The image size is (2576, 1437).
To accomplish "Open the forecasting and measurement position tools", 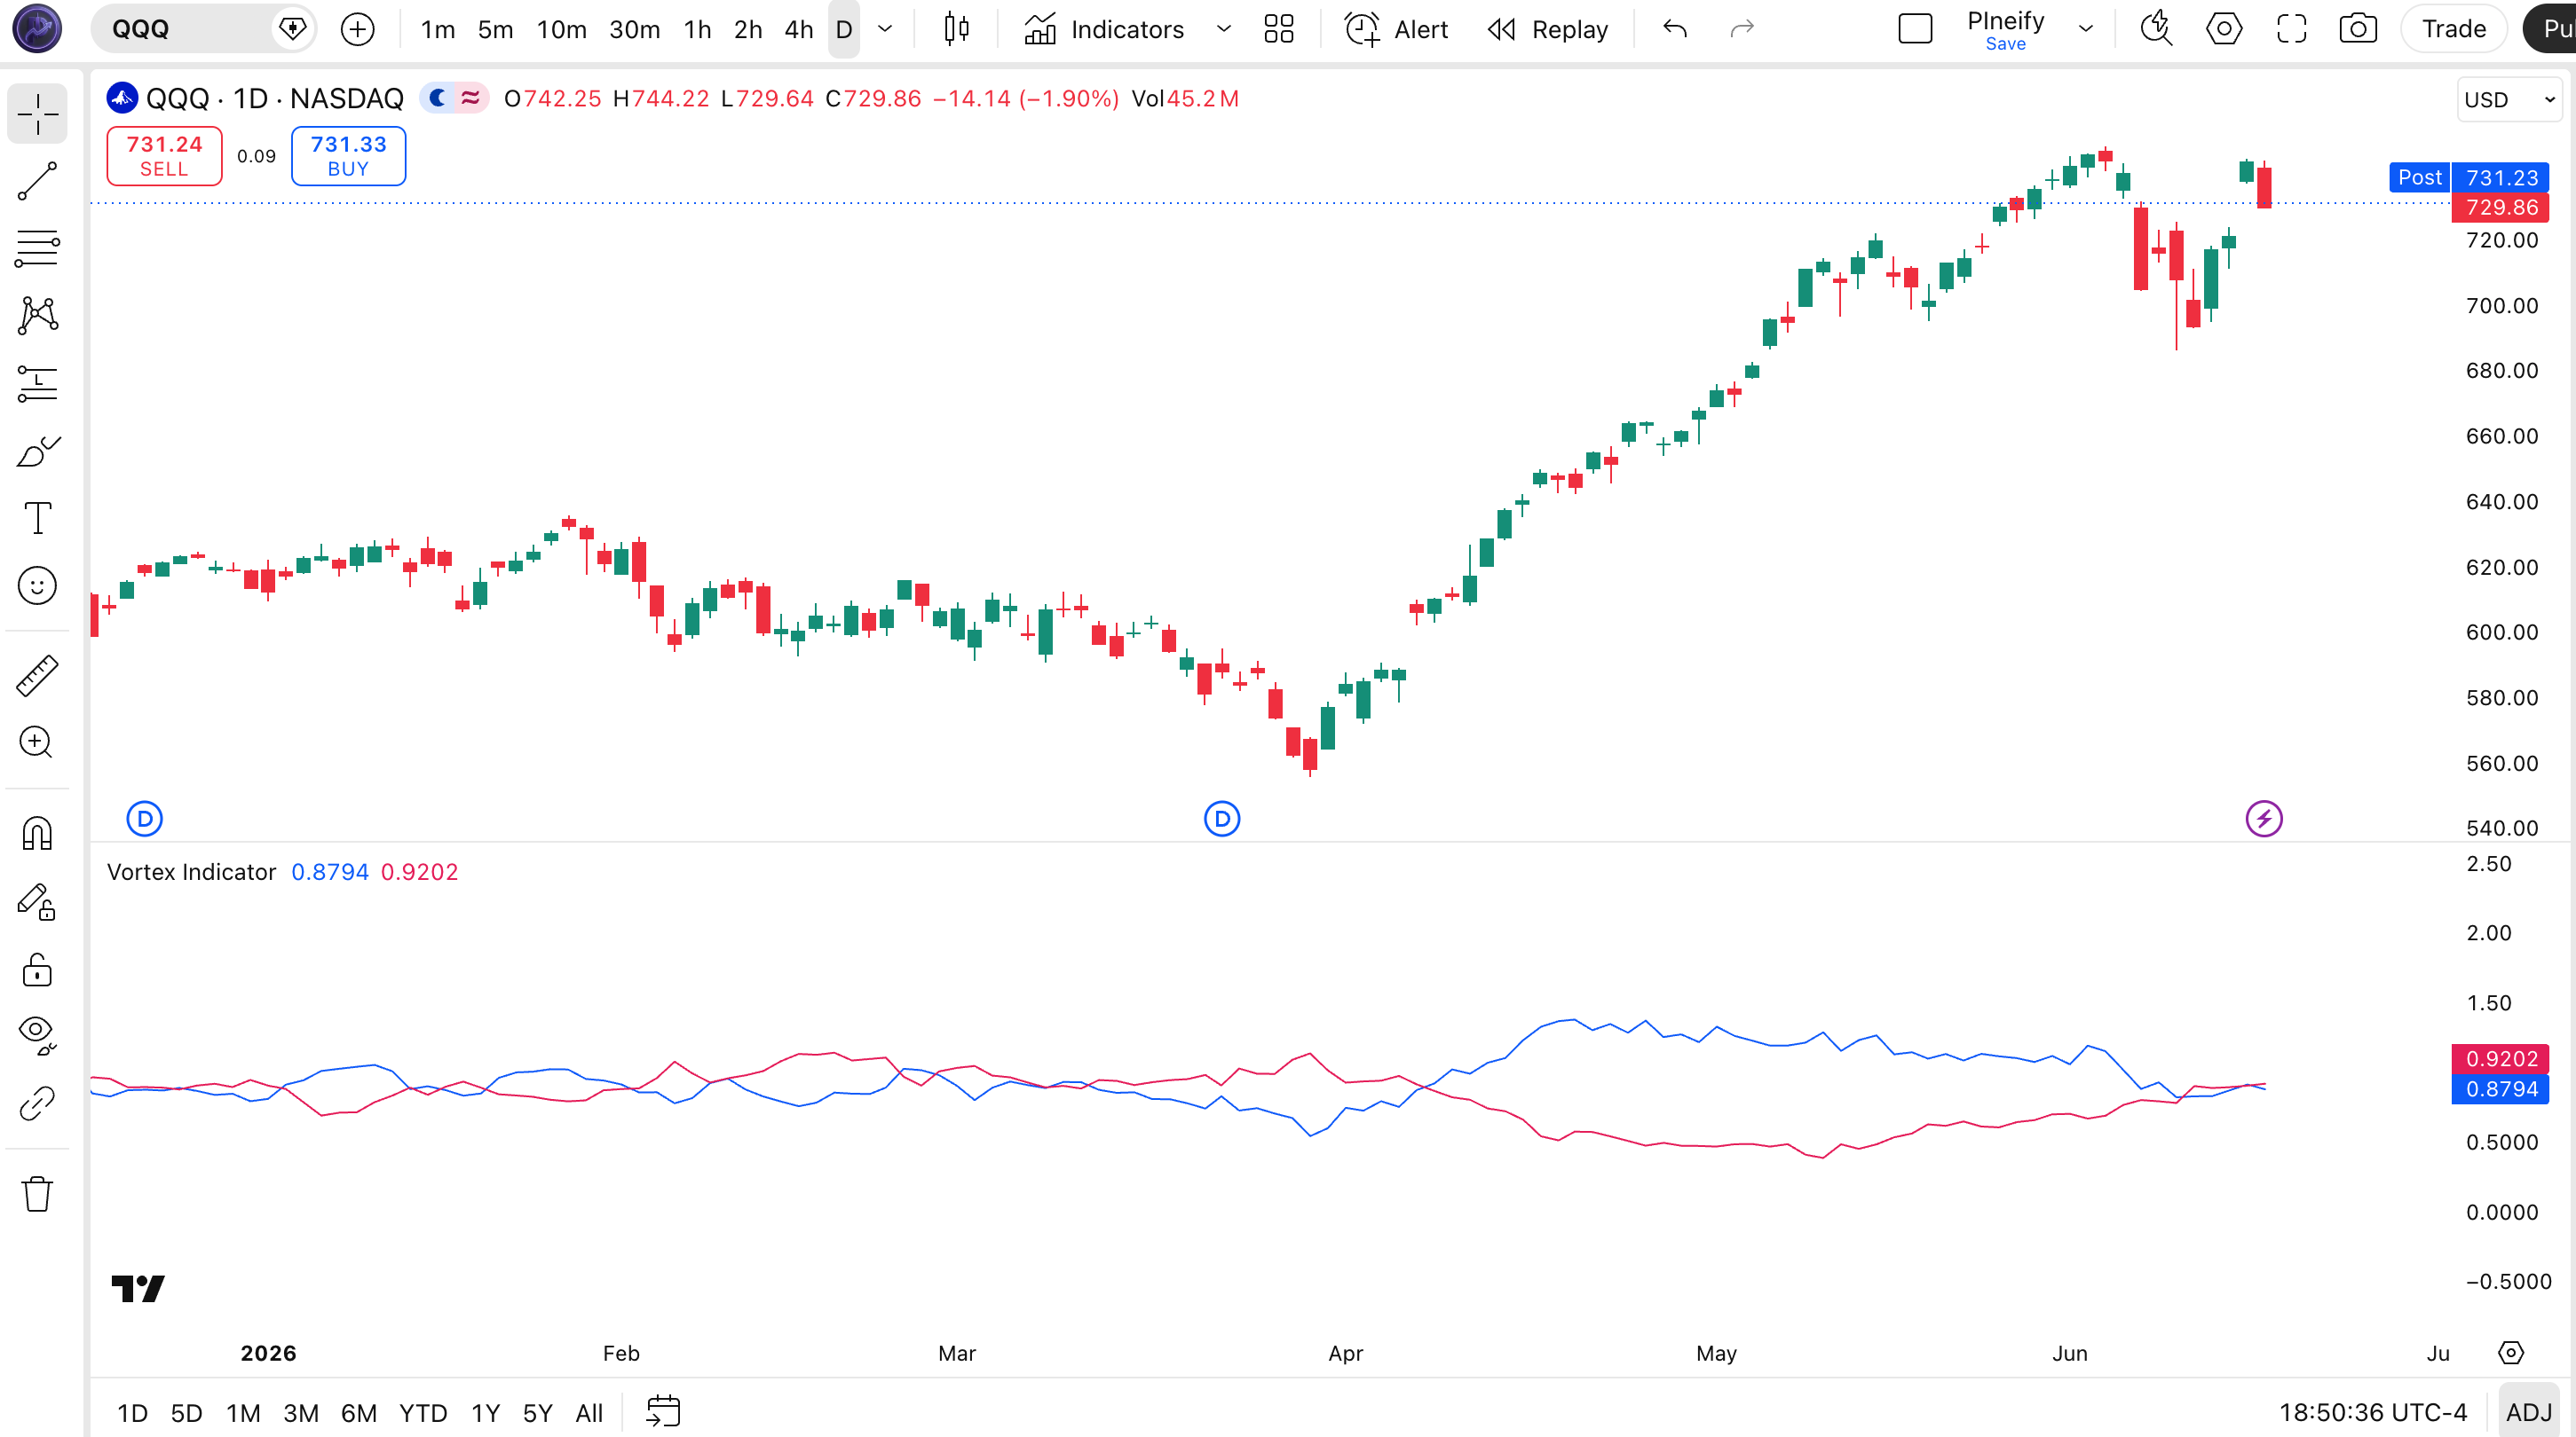I will click(x=37, y=384).
